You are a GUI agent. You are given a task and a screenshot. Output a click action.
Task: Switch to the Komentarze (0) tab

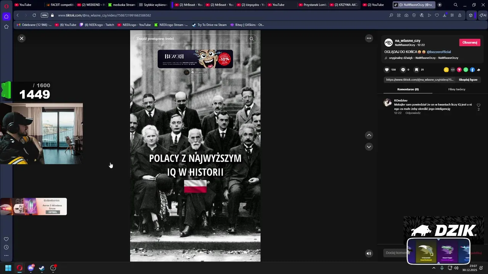point(408,89)
